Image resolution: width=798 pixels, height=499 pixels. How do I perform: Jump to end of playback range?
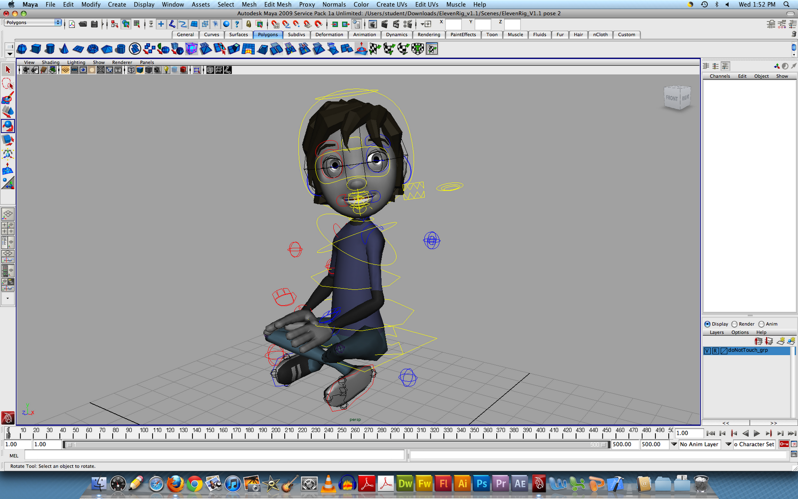pos(792,433)
